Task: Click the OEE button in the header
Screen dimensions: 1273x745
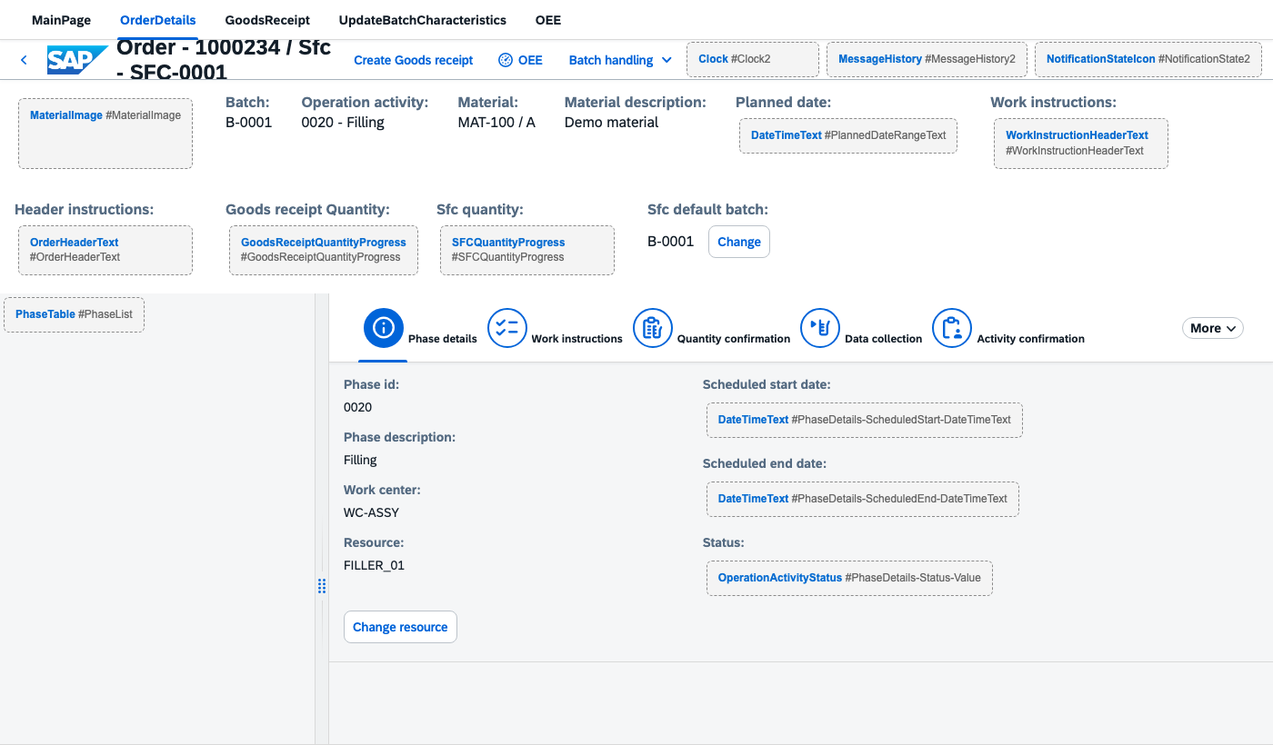Action: tap(521, 60)
